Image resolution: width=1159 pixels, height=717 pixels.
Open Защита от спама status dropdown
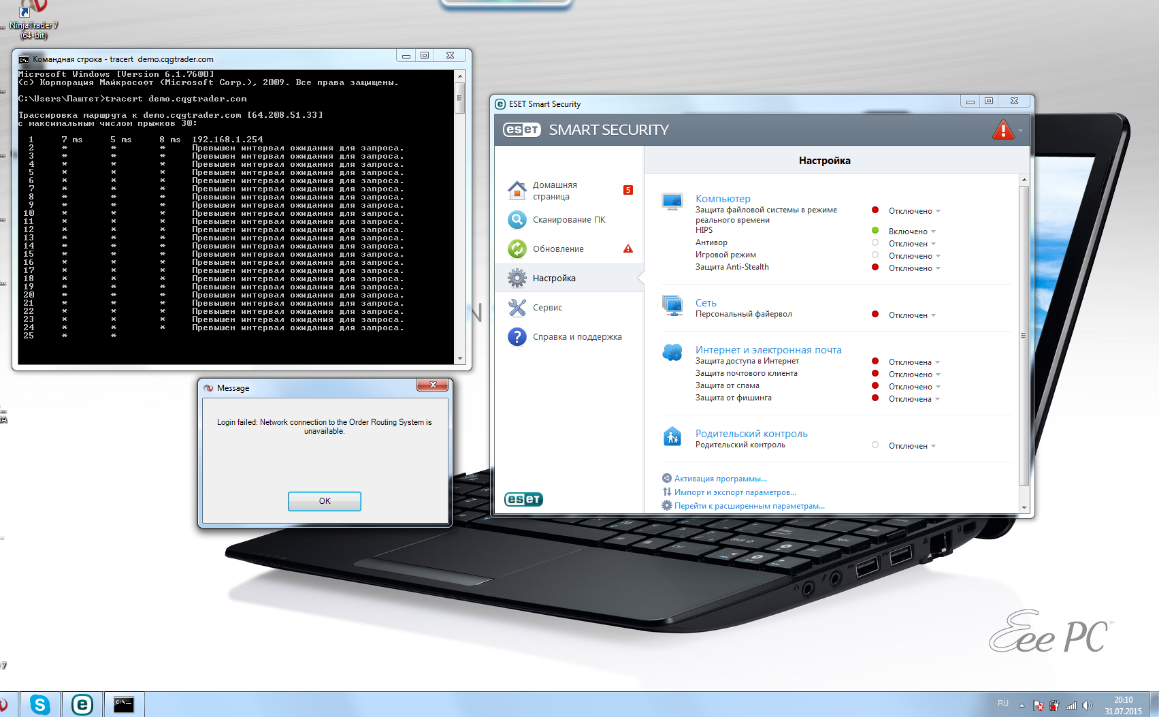coord(914,387)
